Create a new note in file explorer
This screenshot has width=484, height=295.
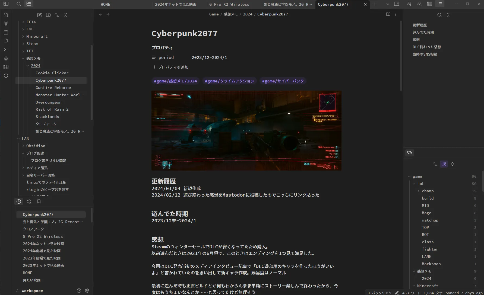(40, 15)
